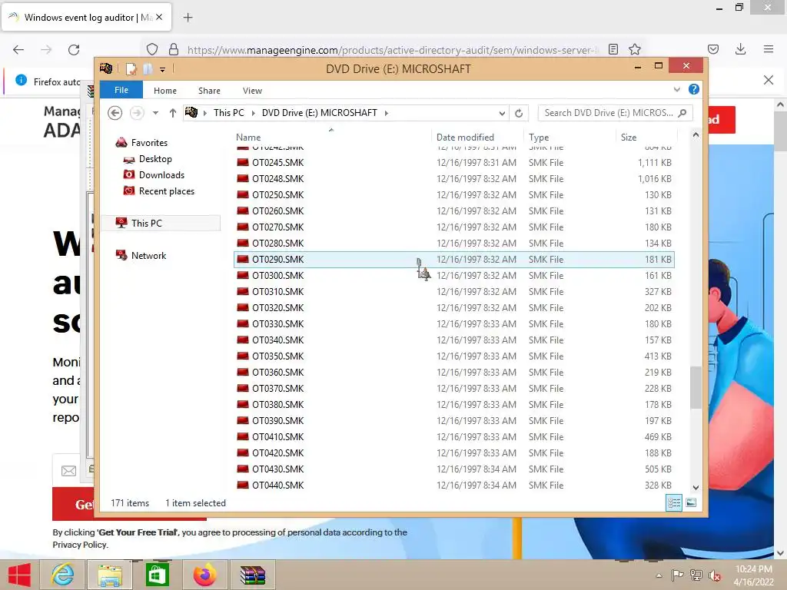Image resolution: width=787 pixels, height=590 pixels.
Task: Refresh the DVD Drive folder view
Action: tap(519, 113)
